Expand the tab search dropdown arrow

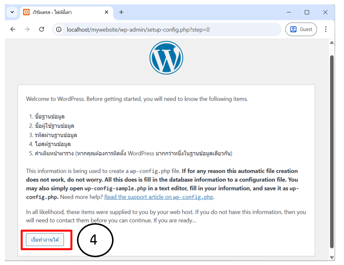pyautogui.click(x=12, y=12)
